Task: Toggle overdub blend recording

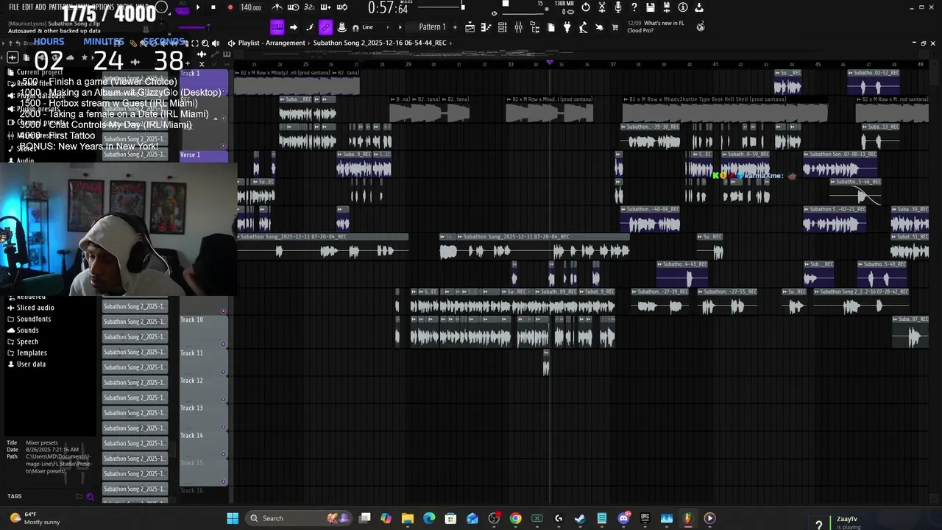Action: click(x=325, y=7)
